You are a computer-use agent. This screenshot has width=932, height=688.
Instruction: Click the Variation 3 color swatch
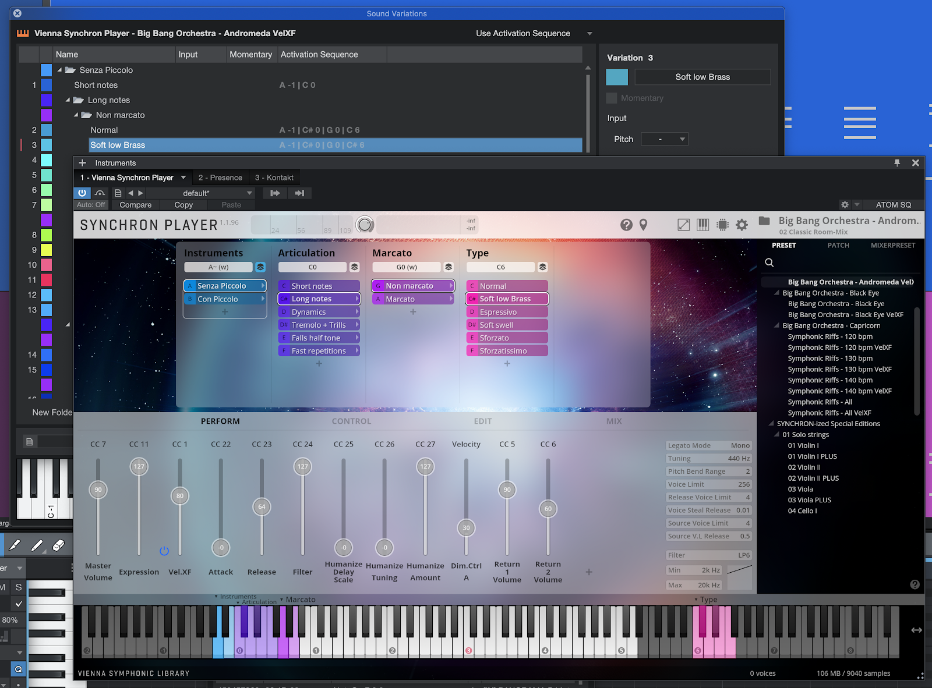click(617, 77)
